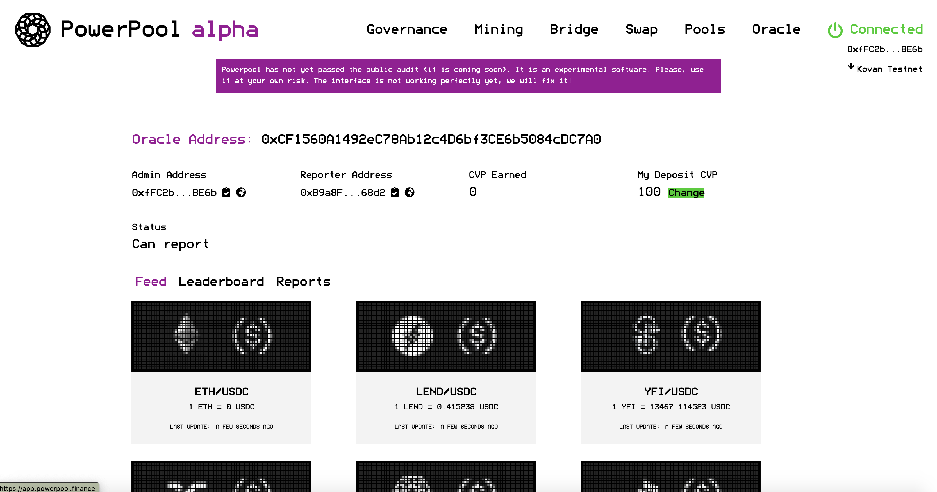Click the USDC icon in the LEND/USDC card

477,335
